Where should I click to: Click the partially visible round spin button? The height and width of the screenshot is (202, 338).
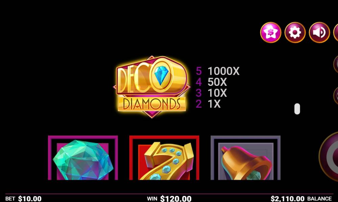pyautogui.click(x=329, y=157)
